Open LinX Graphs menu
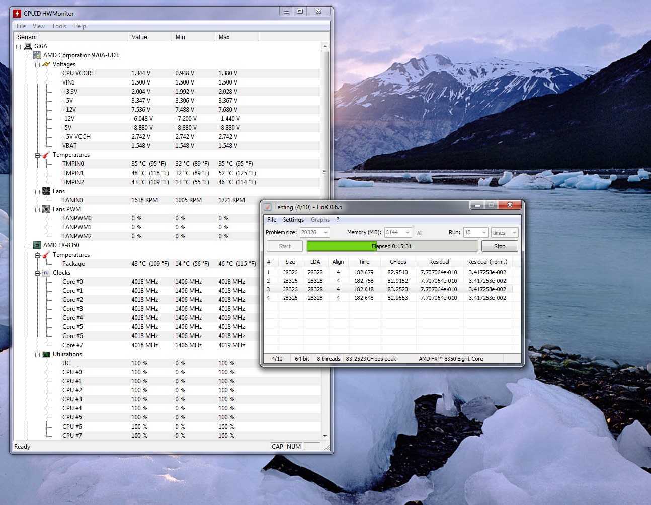Image resolution: width=651 pixels, height=505 pixels. 320,220
